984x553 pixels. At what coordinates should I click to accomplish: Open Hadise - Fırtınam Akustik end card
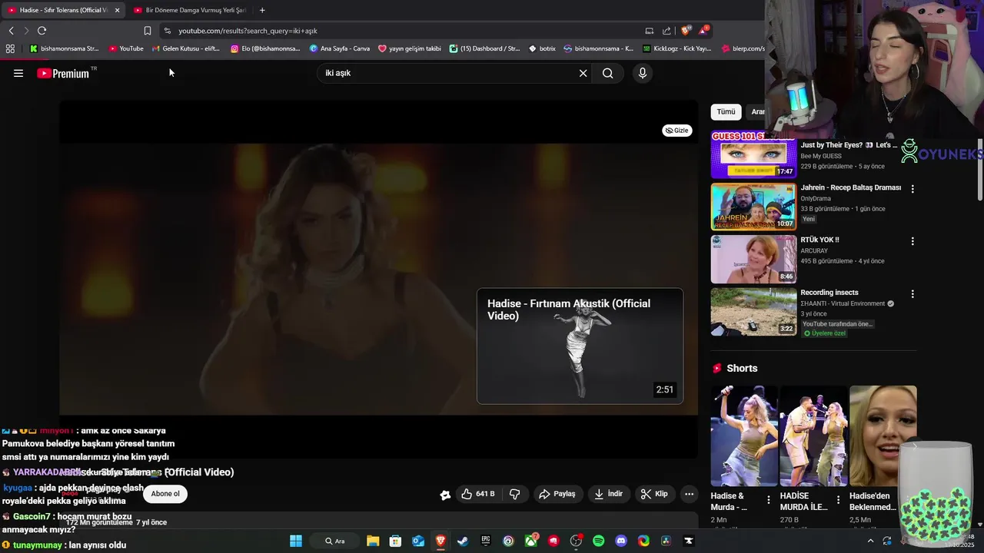[x=580, y=346]
